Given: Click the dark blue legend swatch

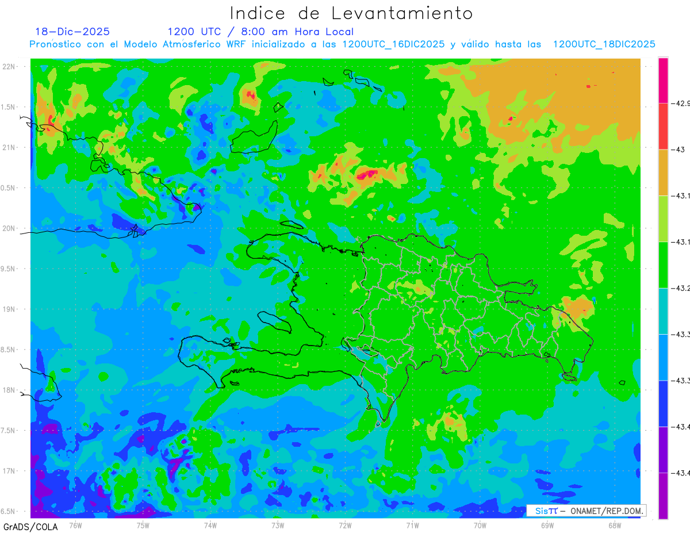Looking at the screenshot, I should [x=663, y=403].
